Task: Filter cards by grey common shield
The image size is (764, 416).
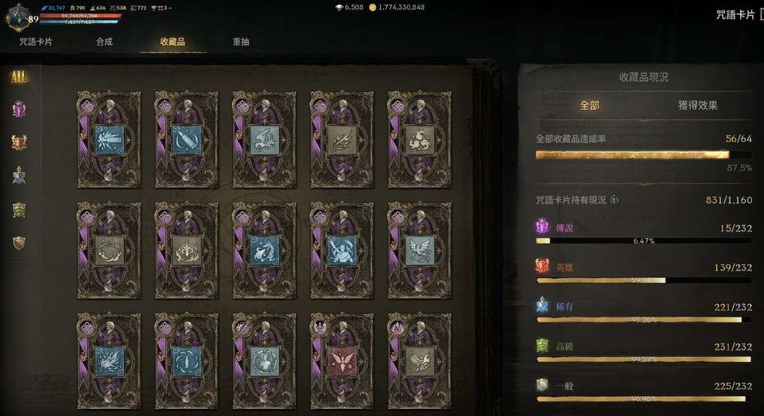Action: pyautogui.click(x=19, y=243)
